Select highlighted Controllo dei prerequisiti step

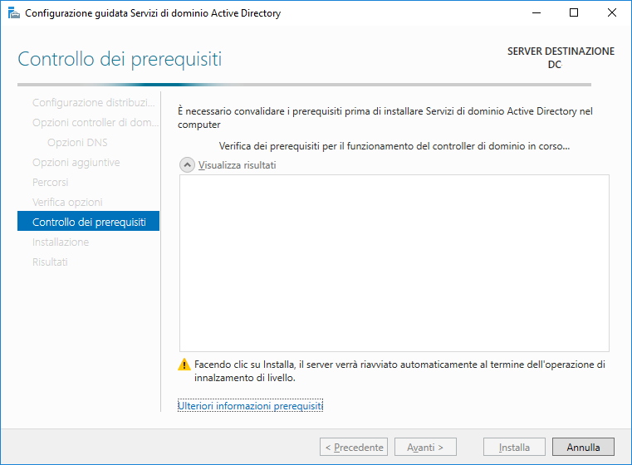pyautogui.click(x=88, y=221)
